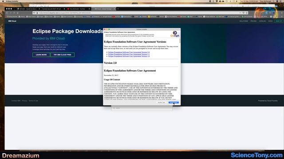Click the browser Back arrow
The height and width of the screenshot is (159, 284).
(7, 13)
